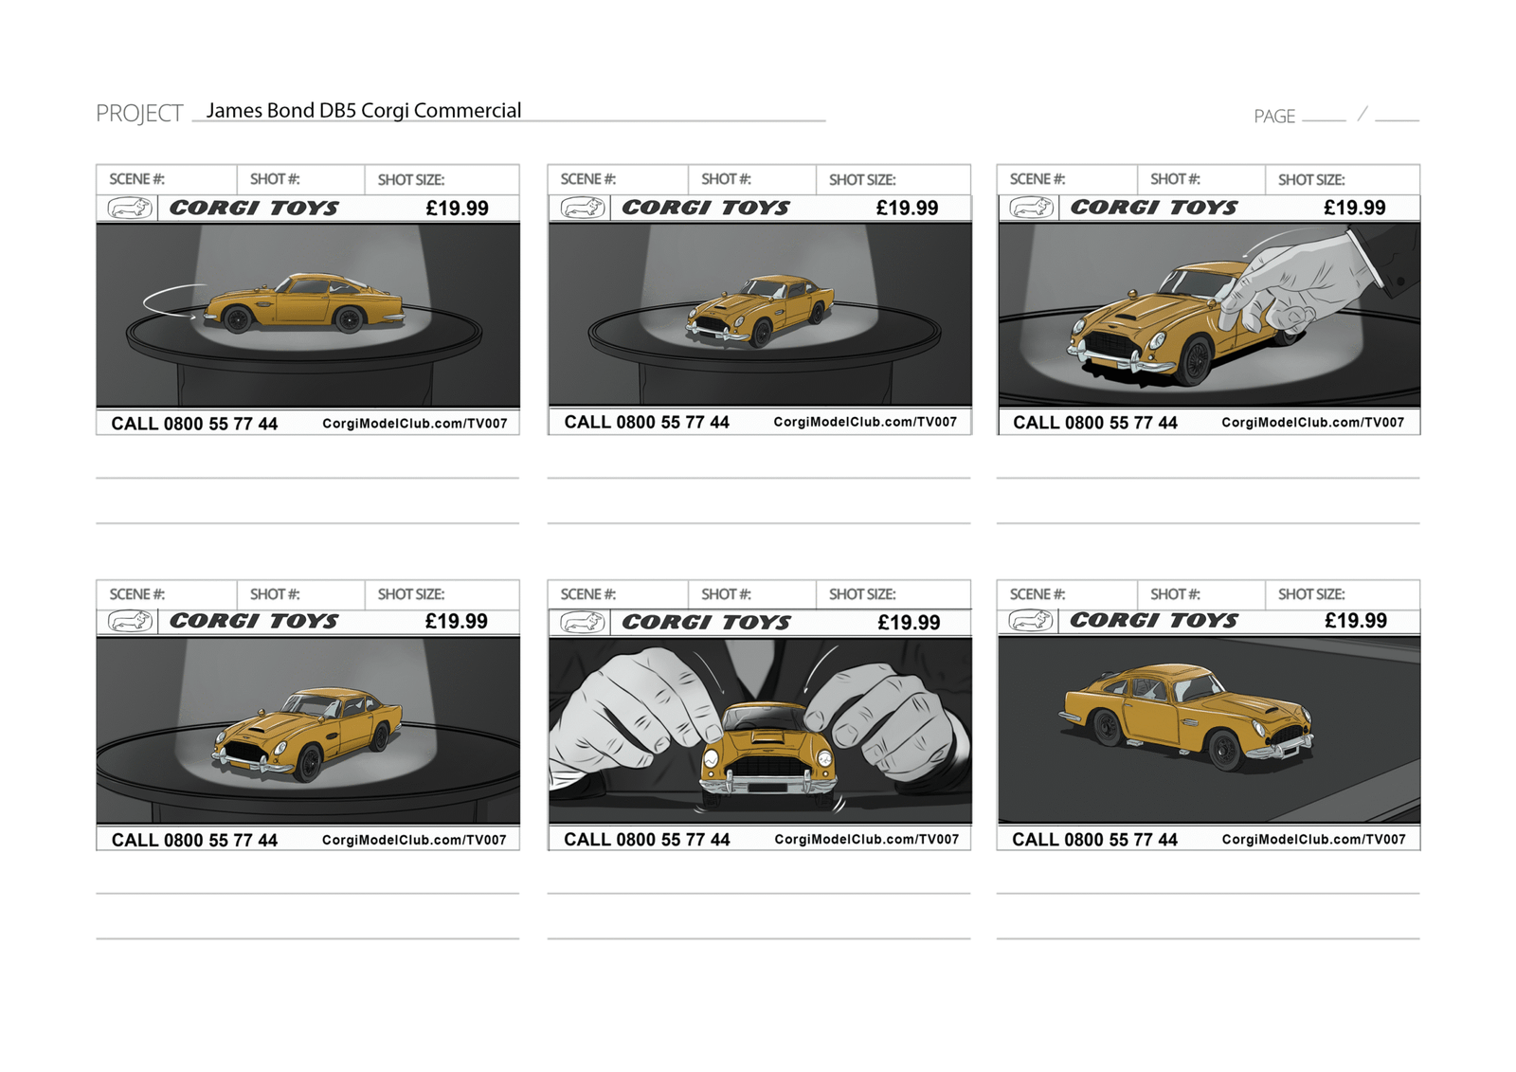Select the frame with two hands pressing the car
The width and height of the screenshot is (1516, 1072).
tap(760, 730)
